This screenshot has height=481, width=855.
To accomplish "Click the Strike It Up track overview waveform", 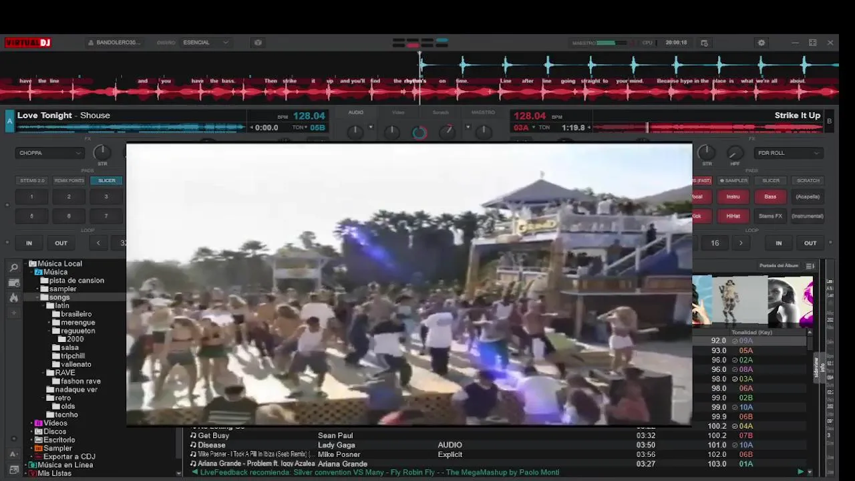I will tap(707, 128).
